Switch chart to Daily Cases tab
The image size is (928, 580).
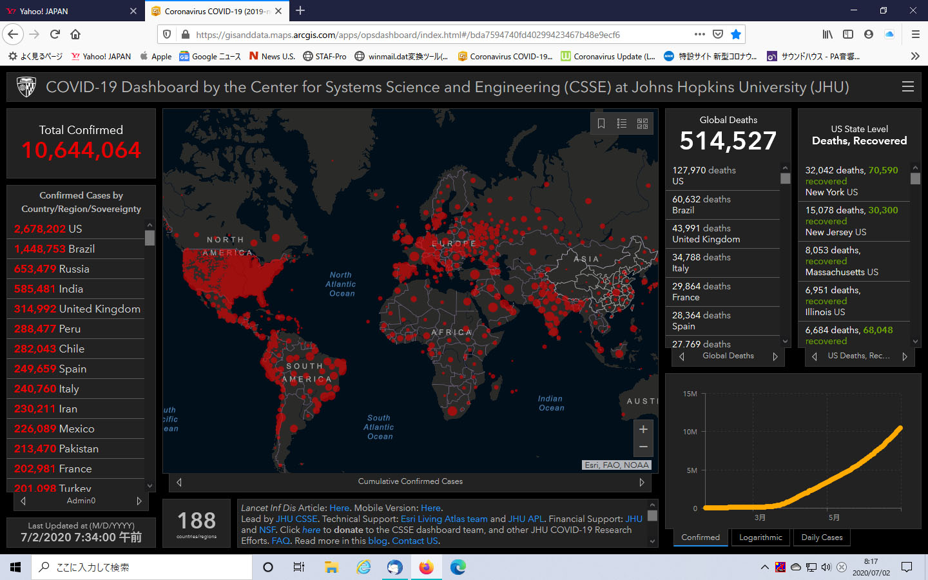coord(822,537)
